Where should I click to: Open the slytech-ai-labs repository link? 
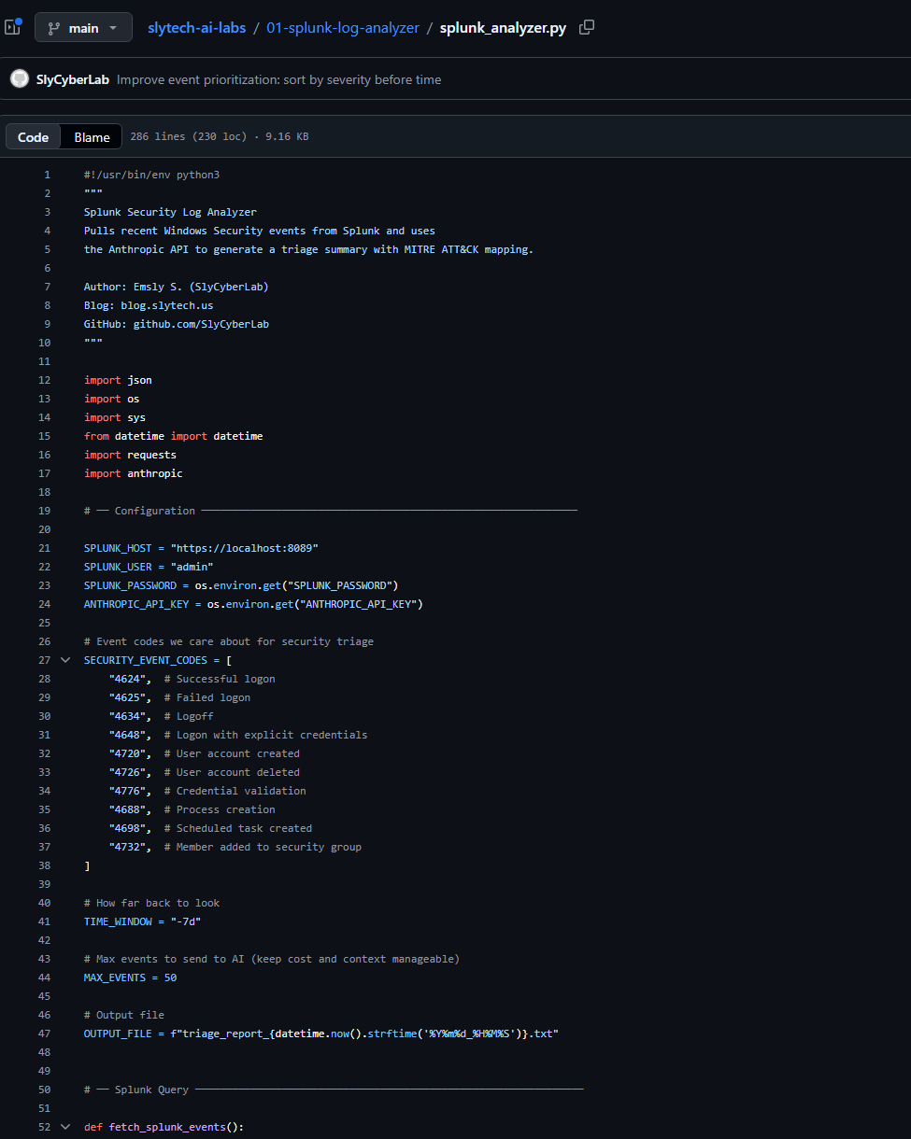tap(196, 28)
